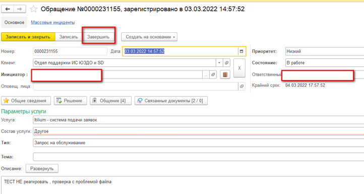Go forward with the right arrow button

click(x=20, y=9)
